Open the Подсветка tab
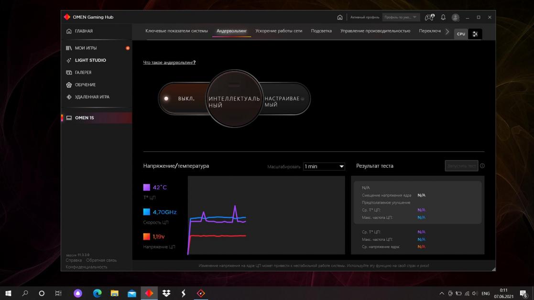 (x=321, y=31)
